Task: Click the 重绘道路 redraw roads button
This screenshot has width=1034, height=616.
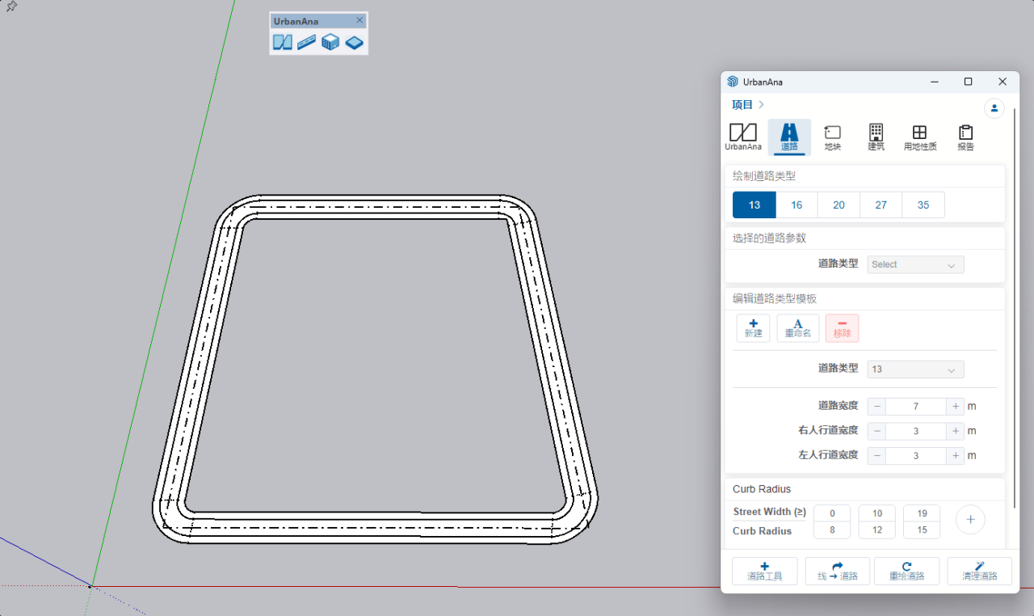Action: pyautogui.click(x=906, y=571)
